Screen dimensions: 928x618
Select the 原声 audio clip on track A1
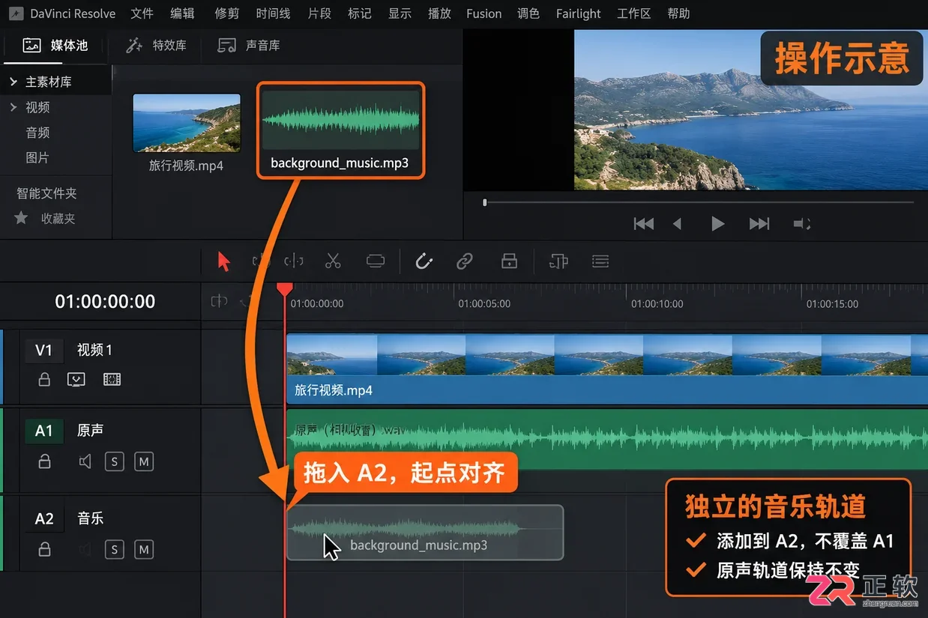[606, 439]
